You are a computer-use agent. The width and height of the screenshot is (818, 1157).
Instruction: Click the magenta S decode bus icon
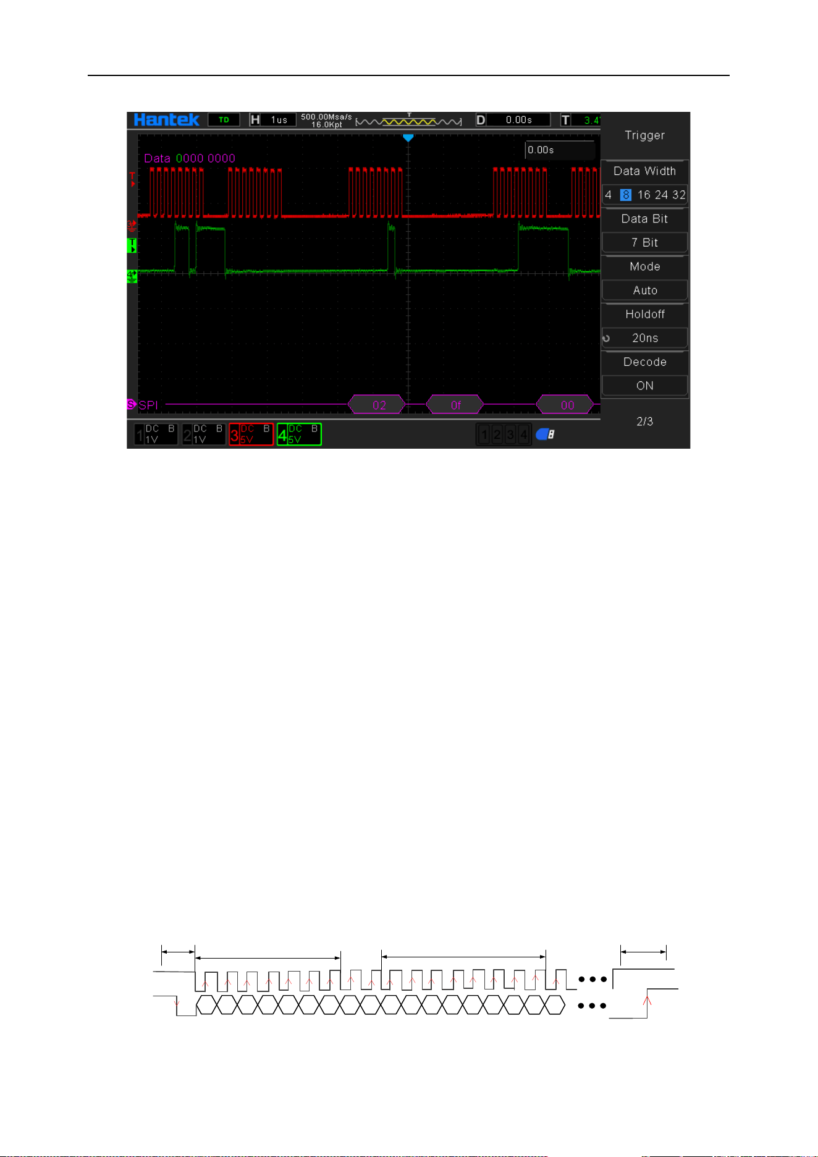pyautogui.click(x=131, y=404)
